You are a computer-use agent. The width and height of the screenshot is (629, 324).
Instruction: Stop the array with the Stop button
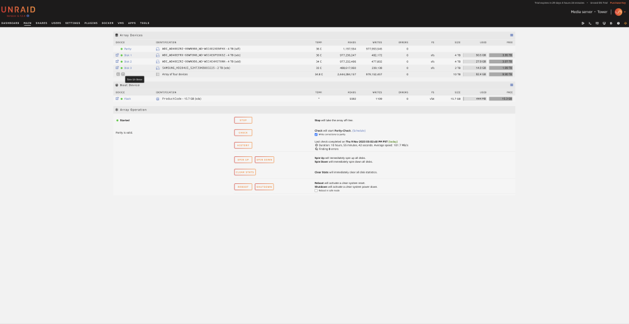243,120
